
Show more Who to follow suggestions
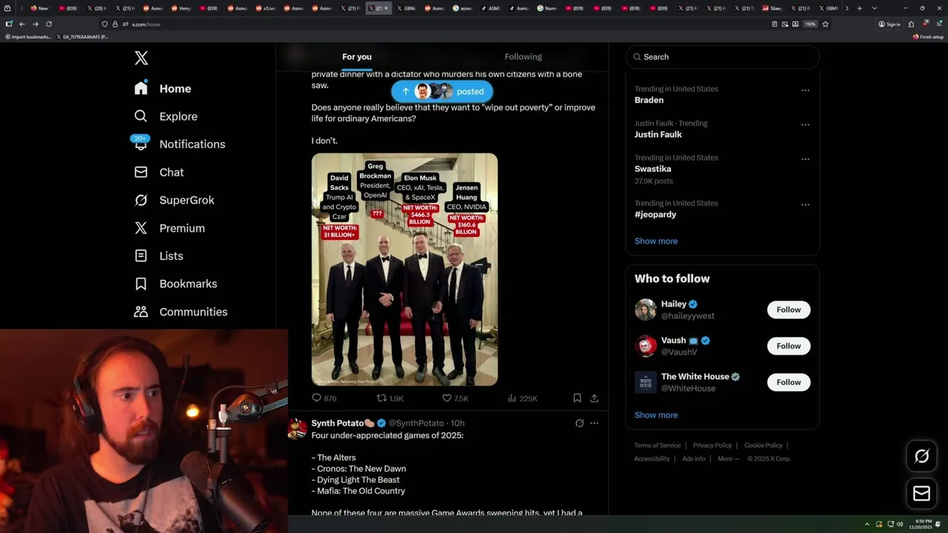[x=656, y=415]
